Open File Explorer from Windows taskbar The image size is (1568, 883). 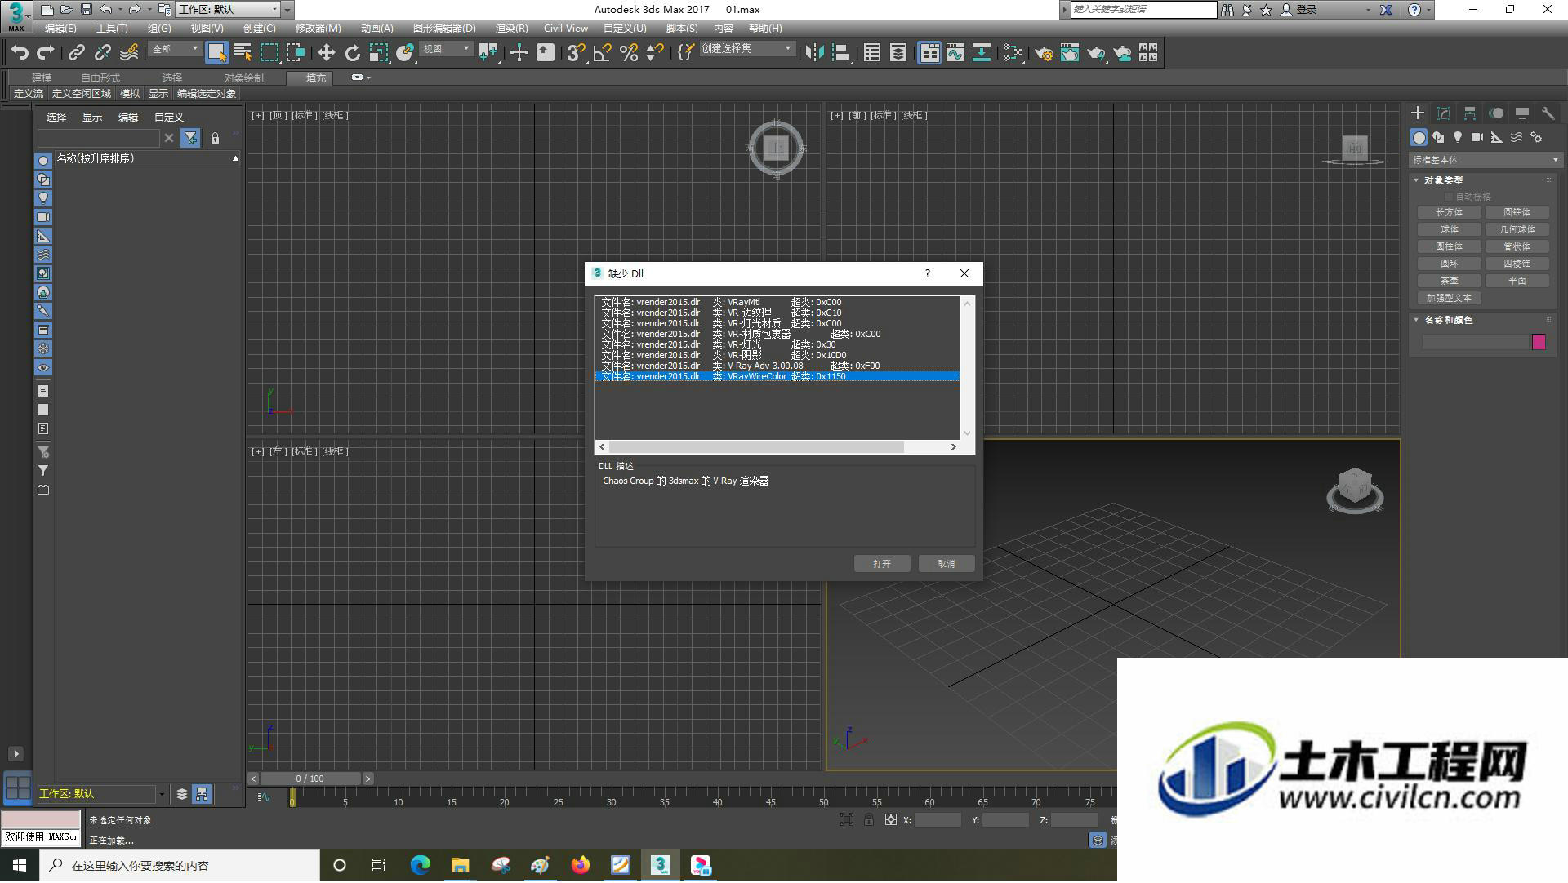pyautogui.click(x=460, y=865)
